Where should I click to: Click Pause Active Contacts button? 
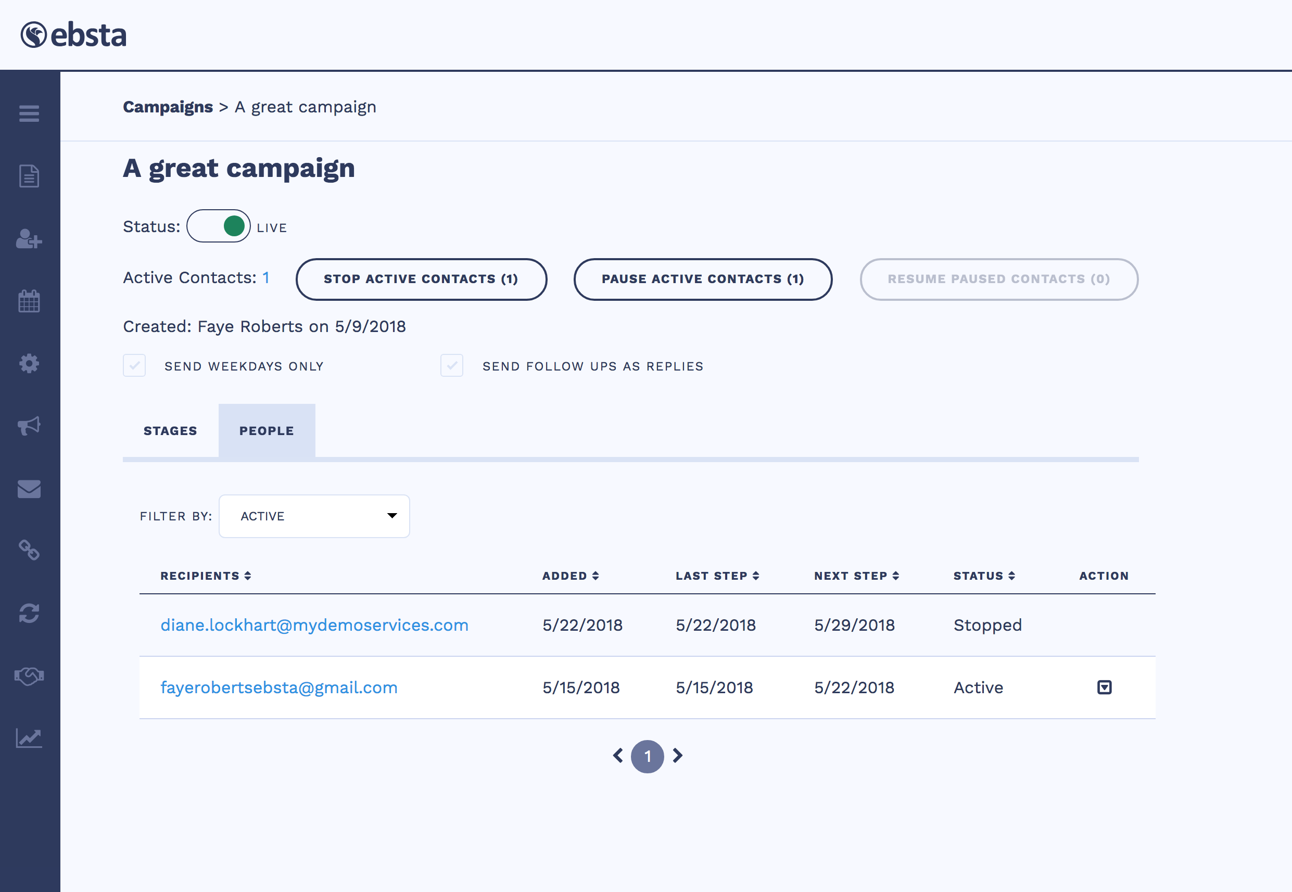coord(703,279)
